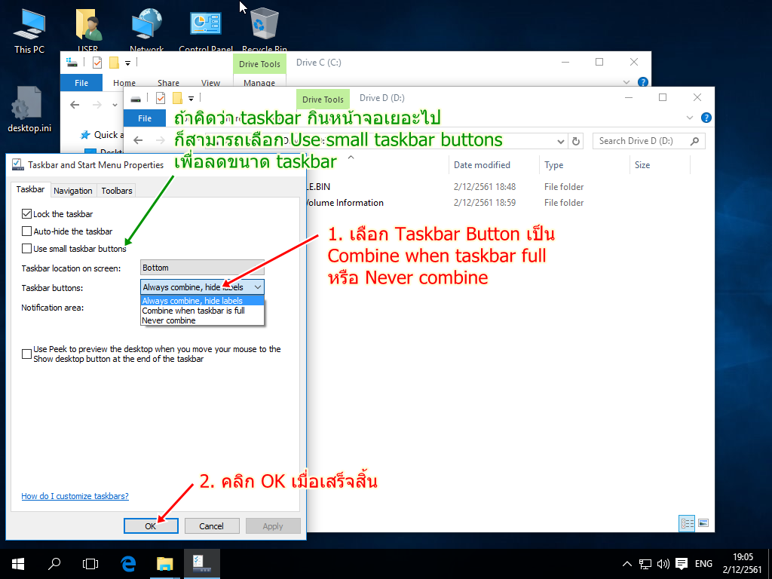Click the Task View taskbar icon
Viewport: 772px width, 579px height.
point(90,563)
